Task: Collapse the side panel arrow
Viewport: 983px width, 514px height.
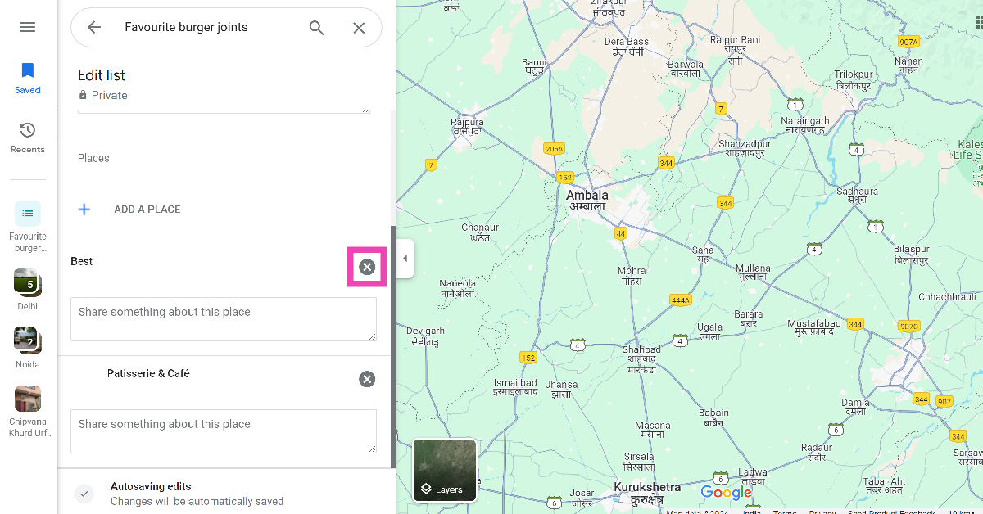Action: 405,259
